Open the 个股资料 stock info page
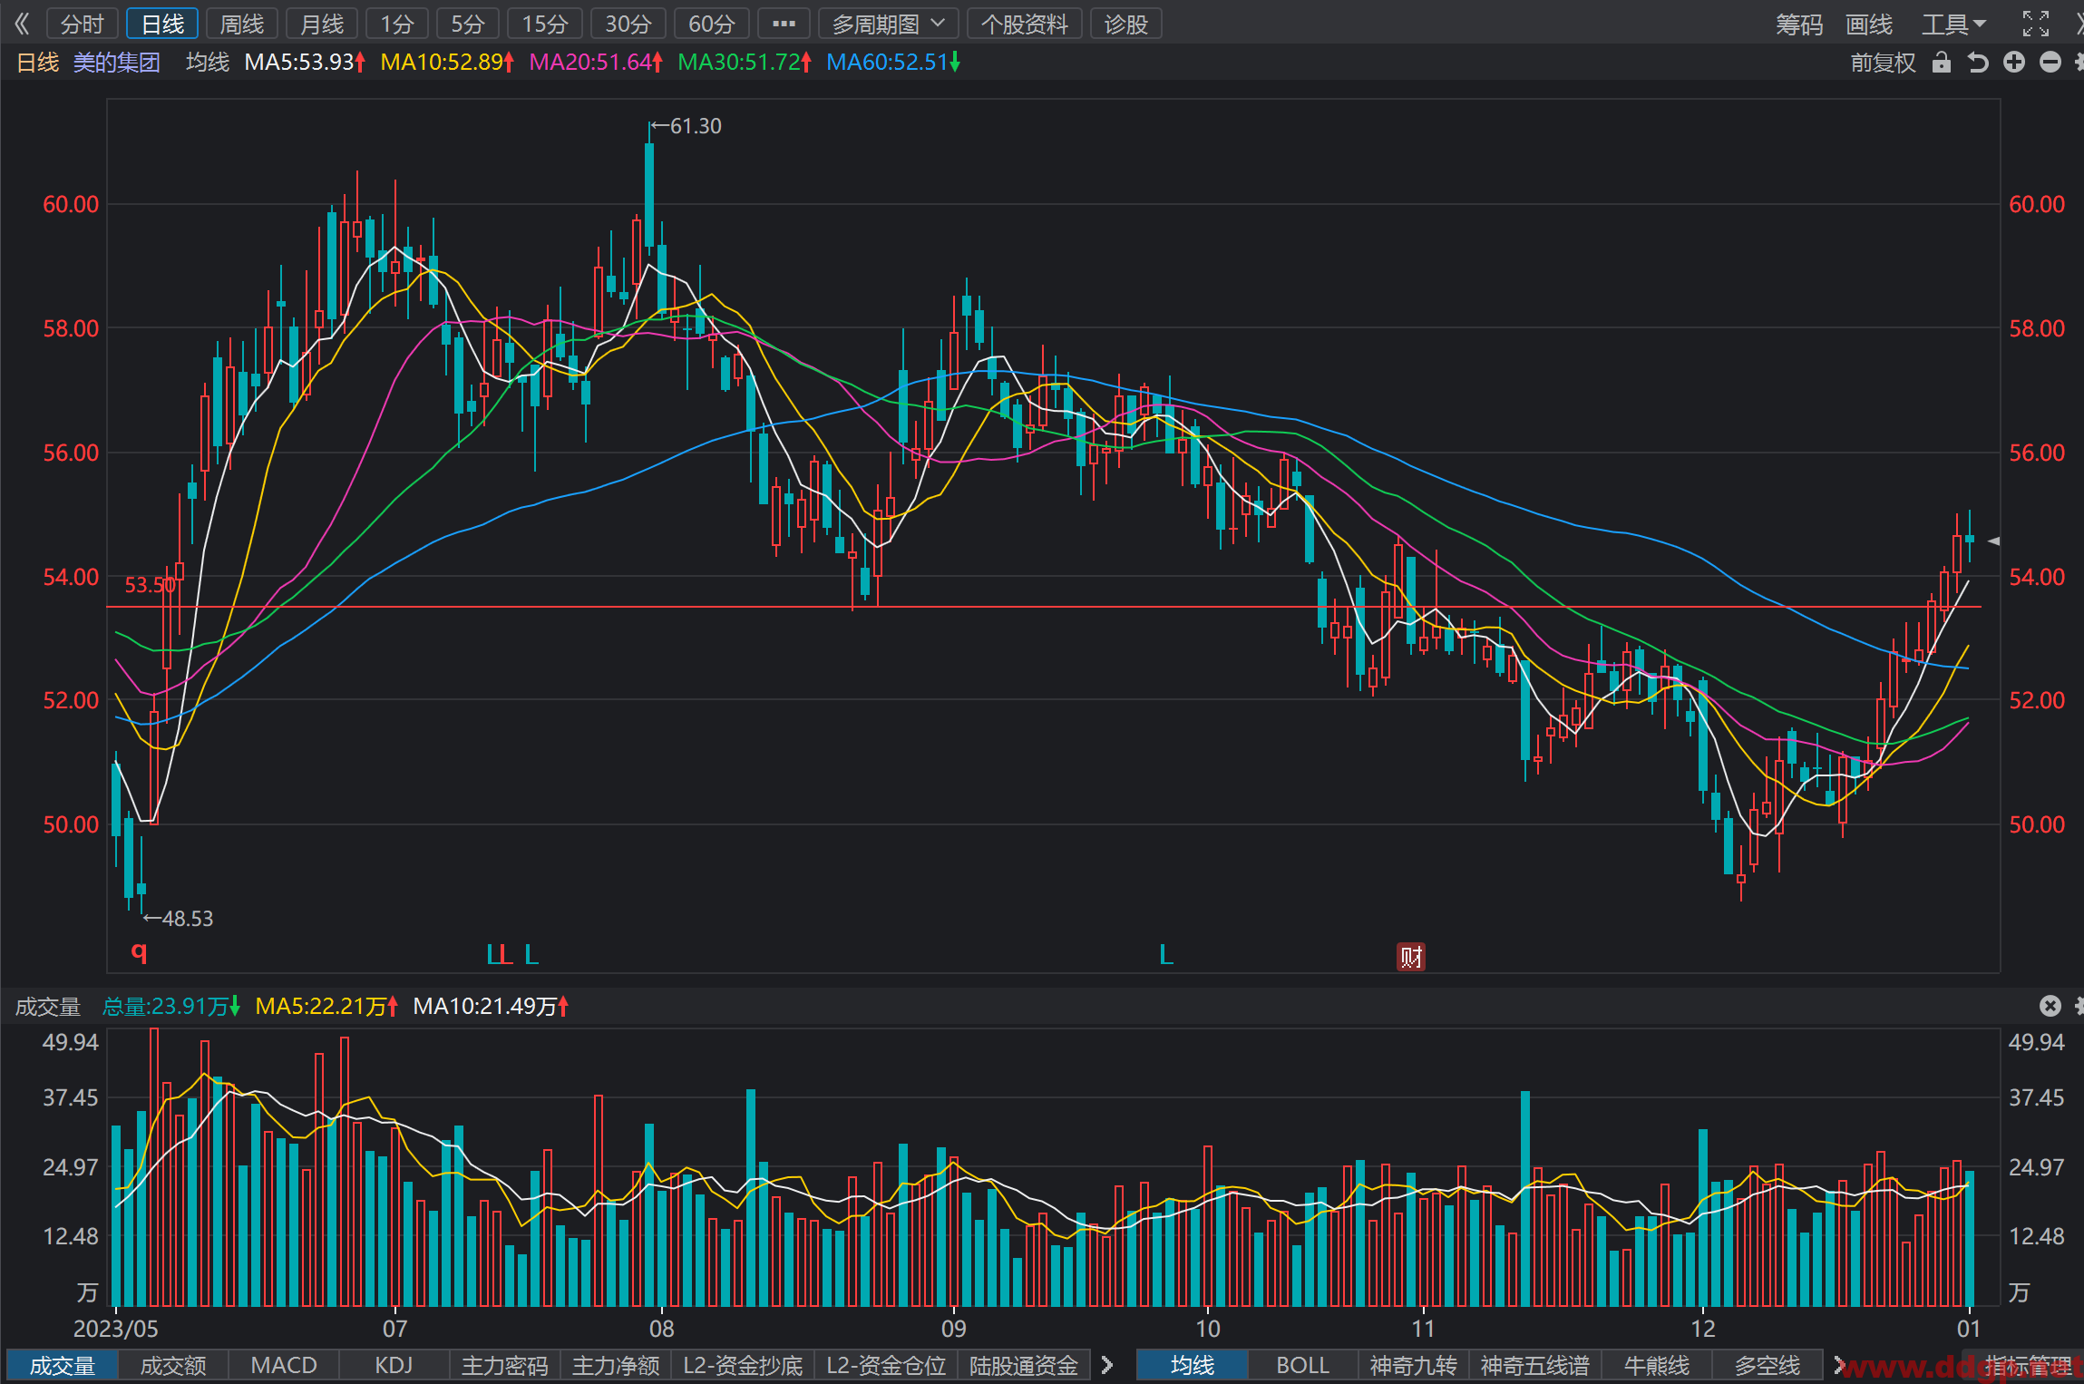The image size is (2084, 1384). (x=1025, y=24)
